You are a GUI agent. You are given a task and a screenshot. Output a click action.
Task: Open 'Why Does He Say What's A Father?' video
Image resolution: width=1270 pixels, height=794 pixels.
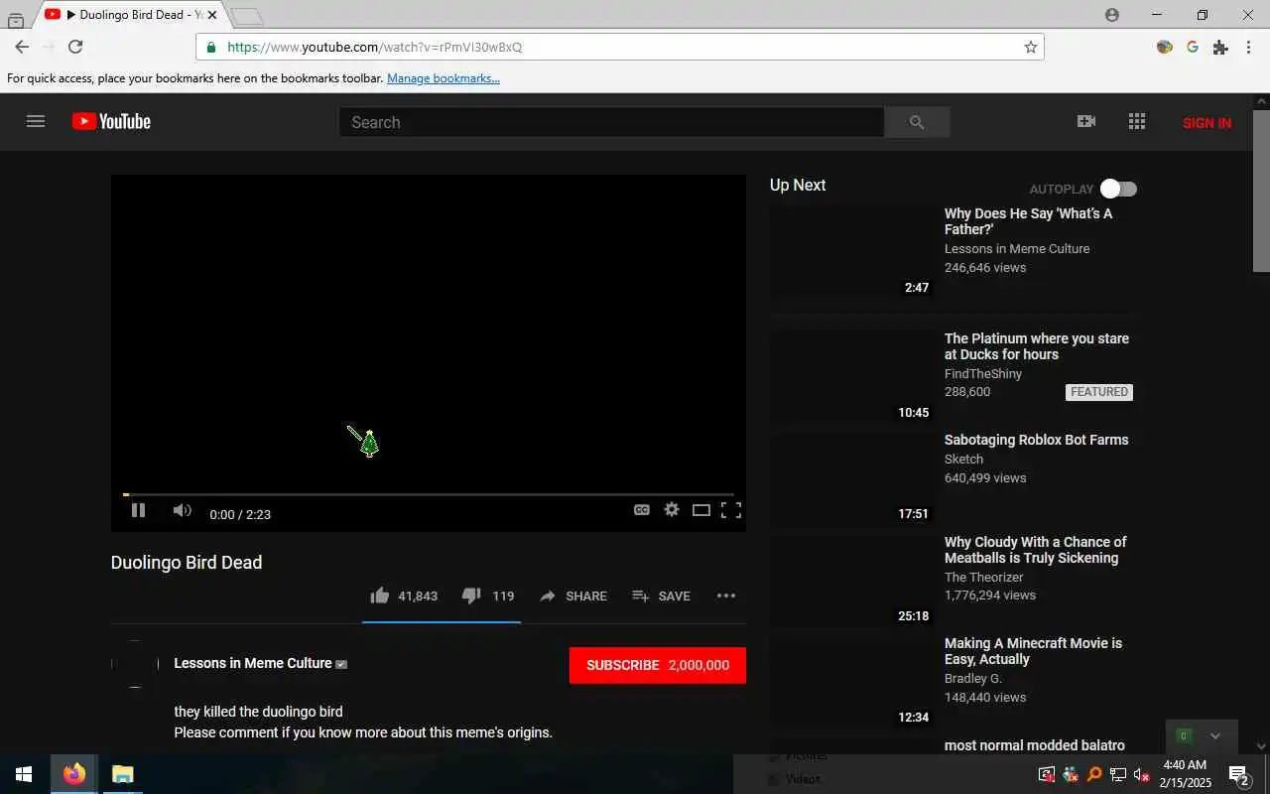coord(1028,221)
